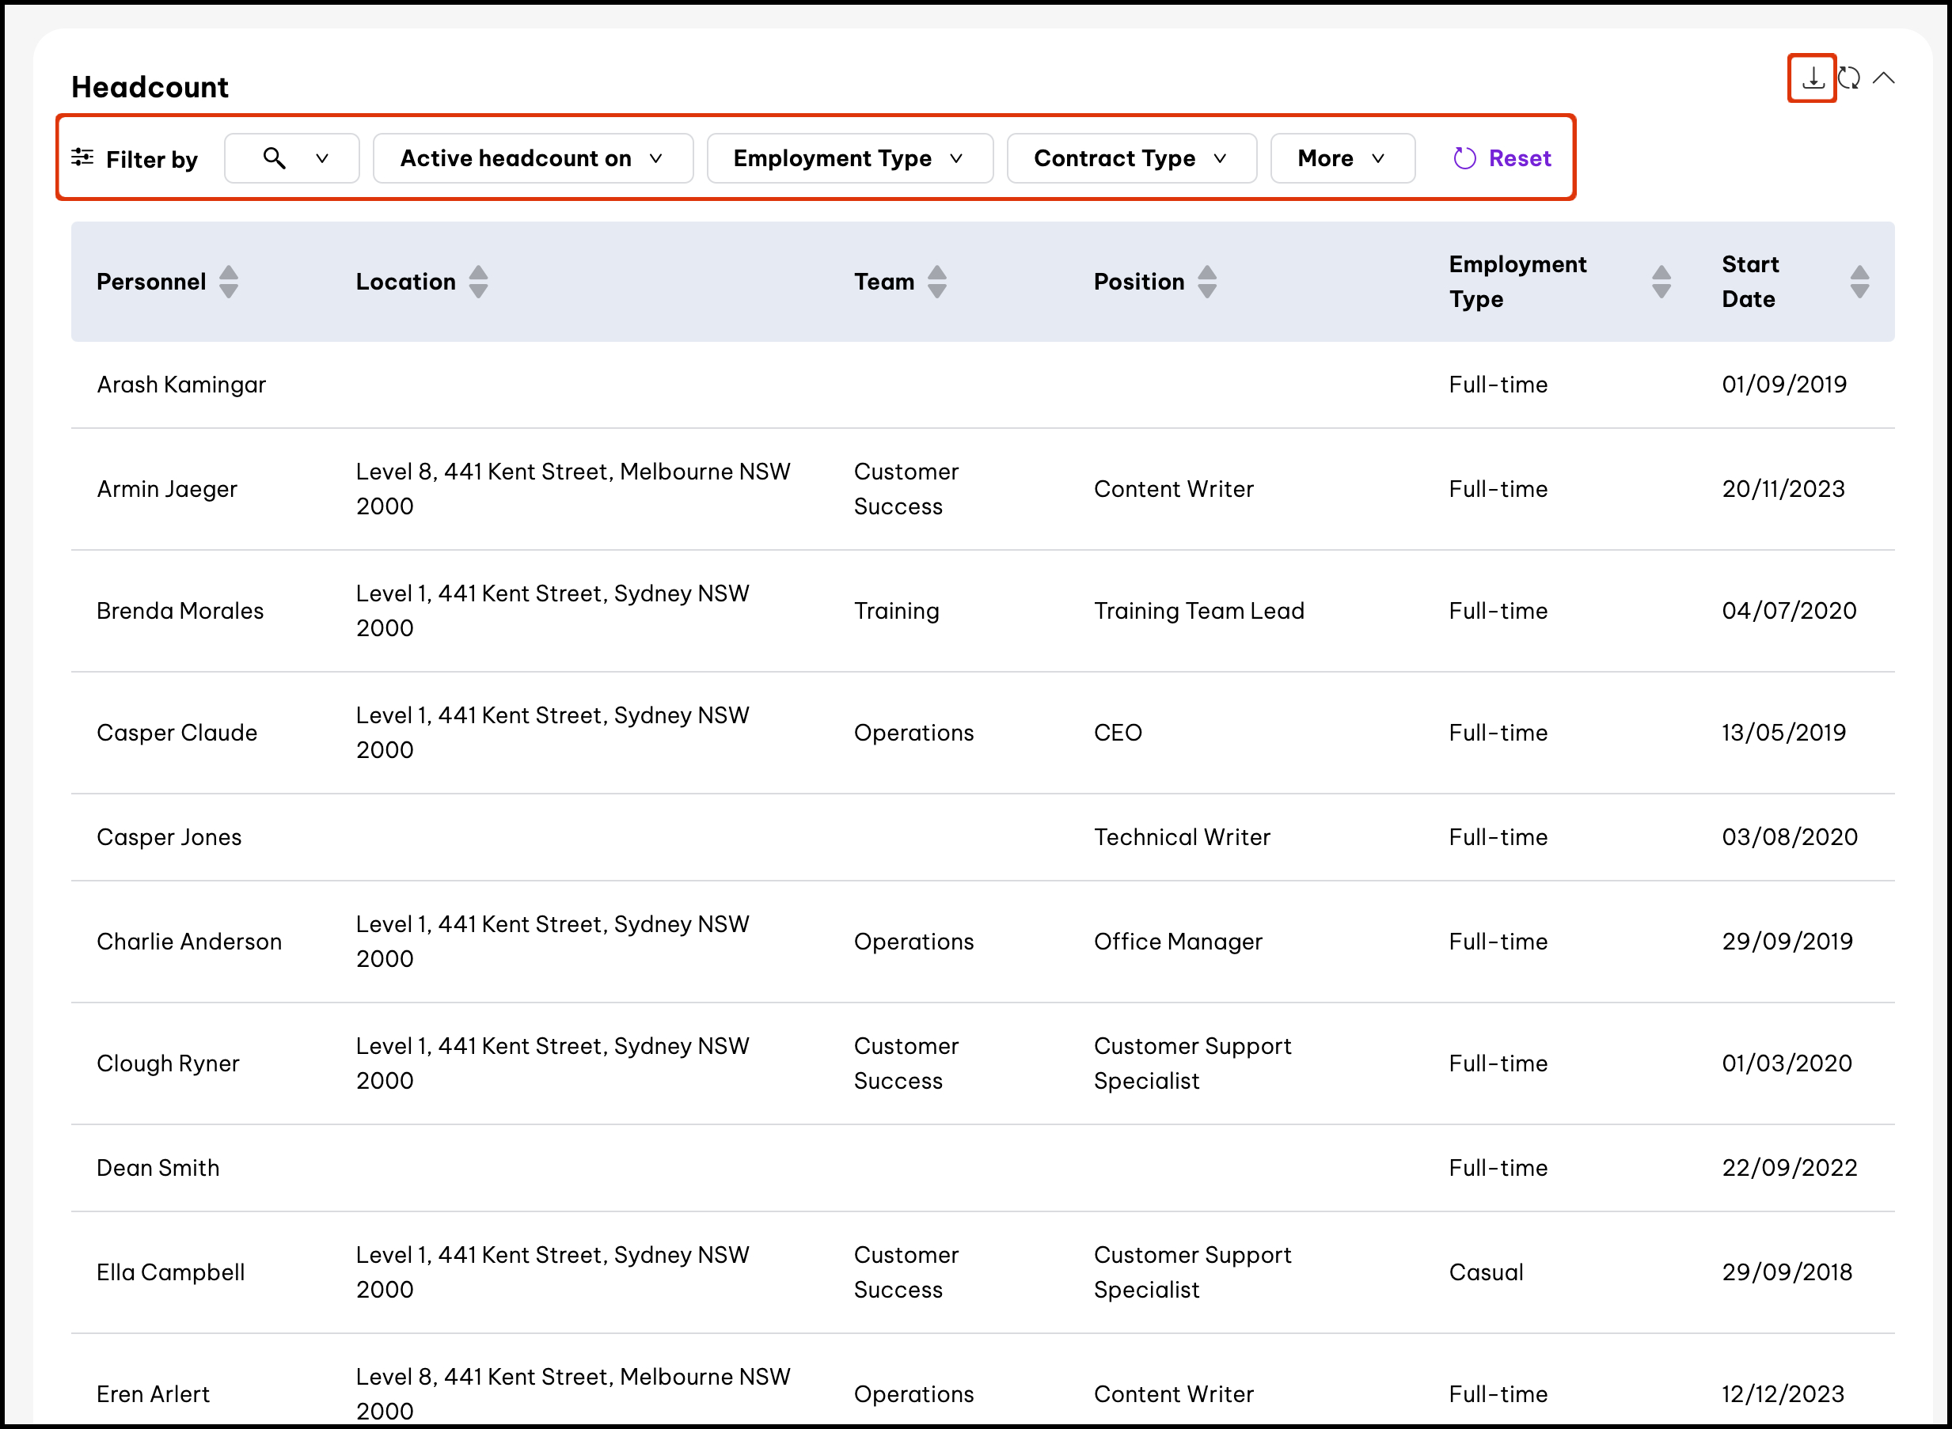The height and width of the screenshot is (1429, 1952).
Task: Reset all filters
Action: point(1503,158)
